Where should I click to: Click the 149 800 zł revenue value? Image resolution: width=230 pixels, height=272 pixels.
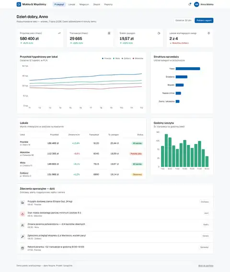point(53,164)
